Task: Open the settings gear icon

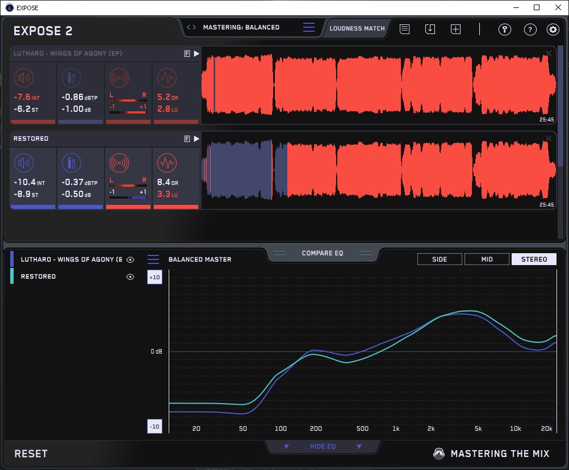Action: (x=553, y=30)
